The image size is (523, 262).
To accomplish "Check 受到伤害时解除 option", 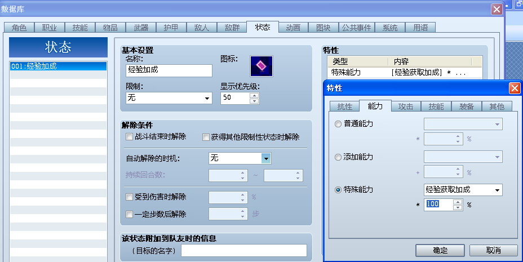I will pos(130,197).
